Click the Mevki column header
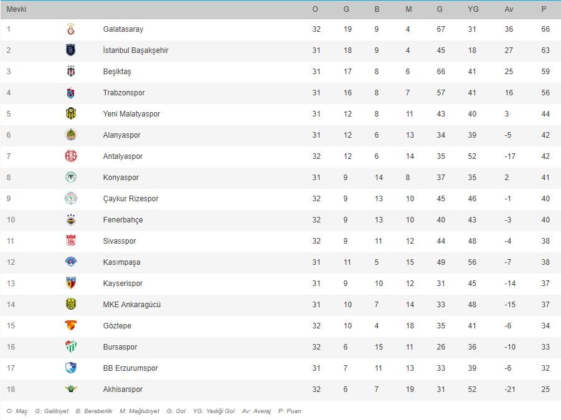The height and width of the screenshot is (420, 561). click(17, 9)
